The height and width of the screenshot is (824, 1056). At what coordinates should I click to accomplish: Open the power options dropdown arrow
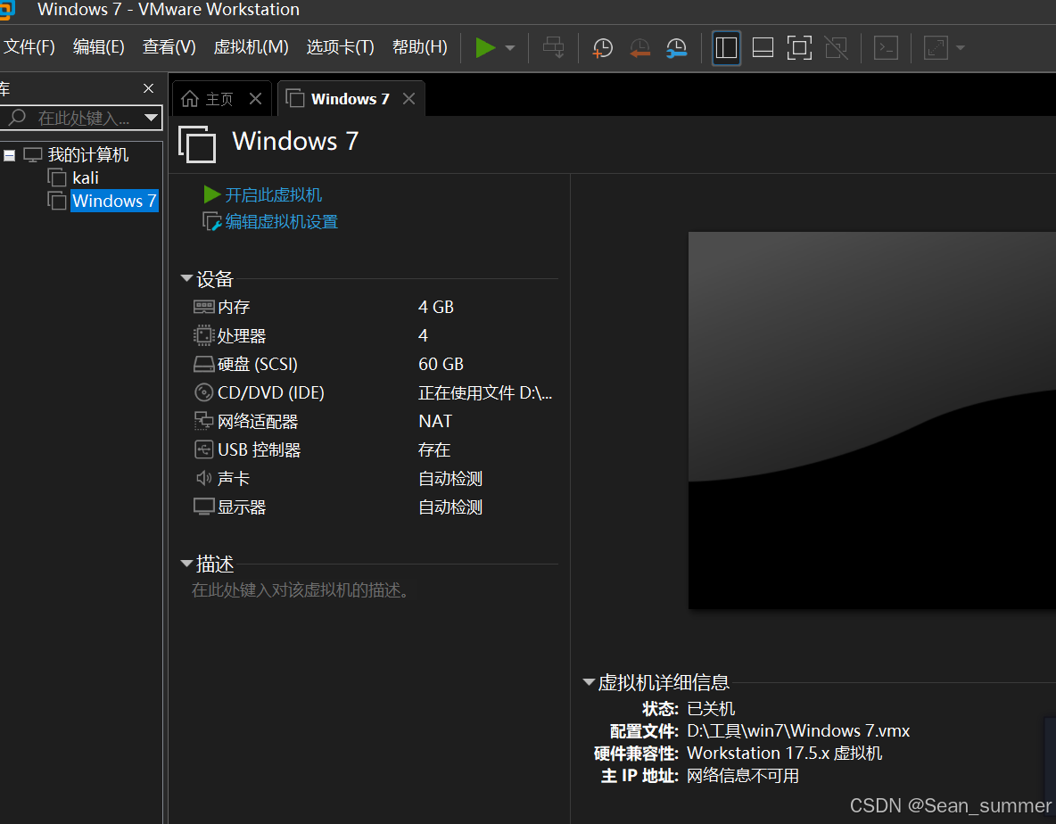[x=510, y=48]
